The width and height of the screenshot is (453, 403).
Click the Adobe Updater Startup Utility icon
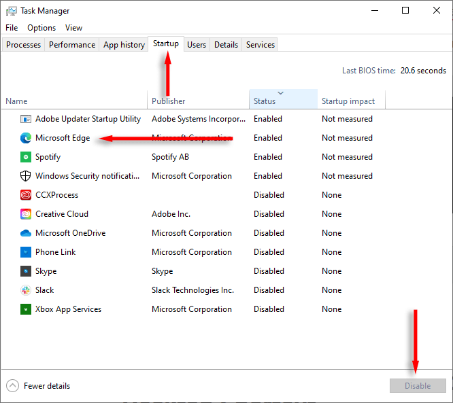[x=26, y=119]
